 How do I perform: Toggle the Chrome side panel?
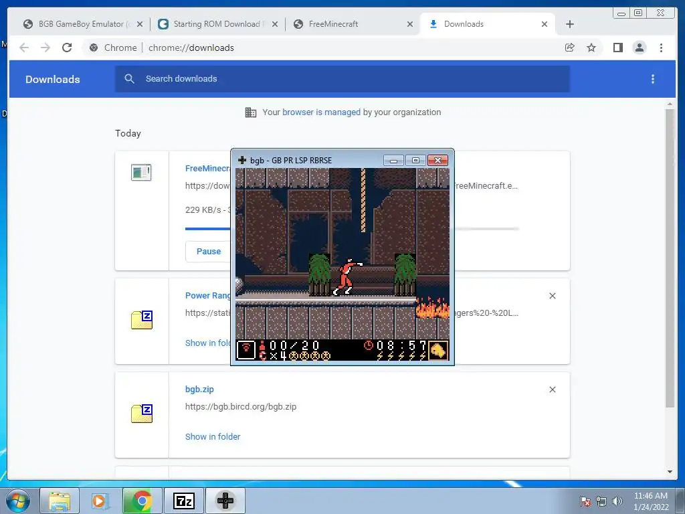(617, 48)
